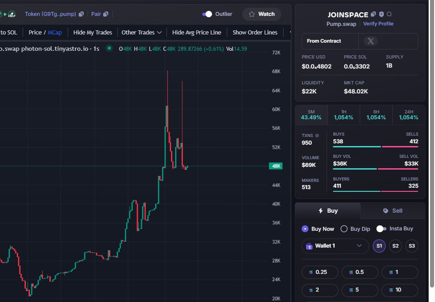Open the X (Twitter) social icon

tap(371, 41)
